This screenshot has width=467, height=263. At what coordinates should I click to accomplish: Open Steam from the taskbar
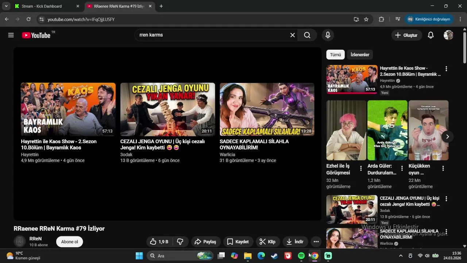point(274,256)
